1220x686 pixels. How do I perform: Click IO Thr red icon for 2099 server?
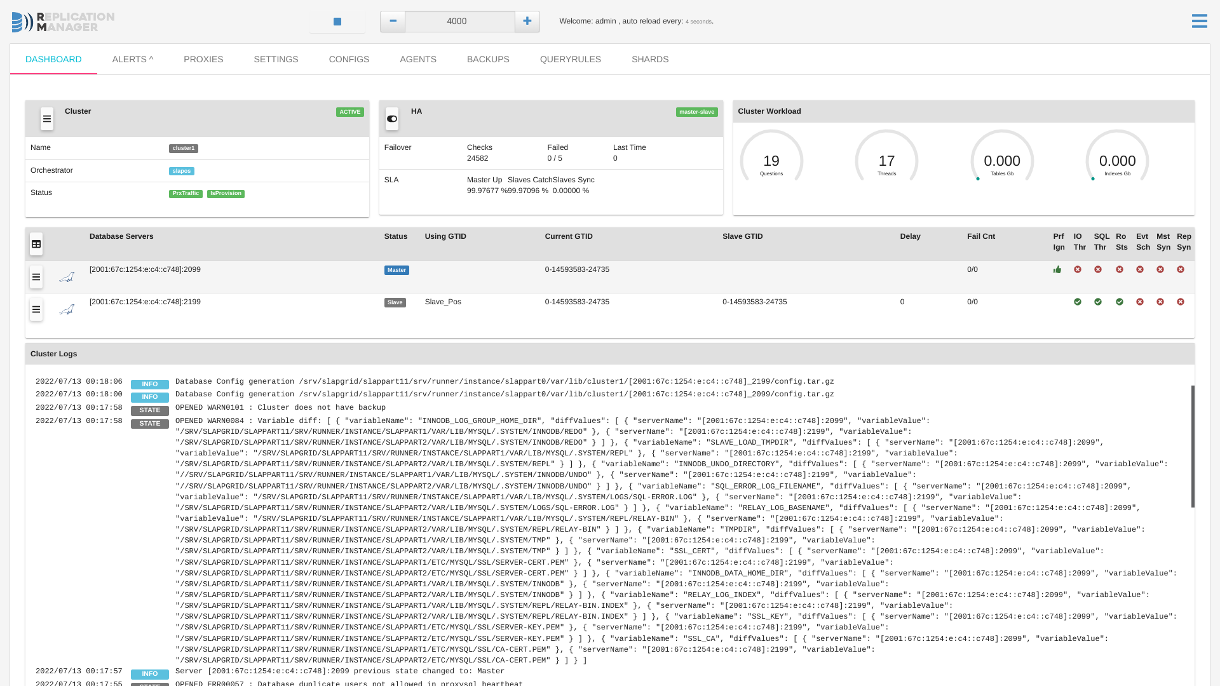1078,270
